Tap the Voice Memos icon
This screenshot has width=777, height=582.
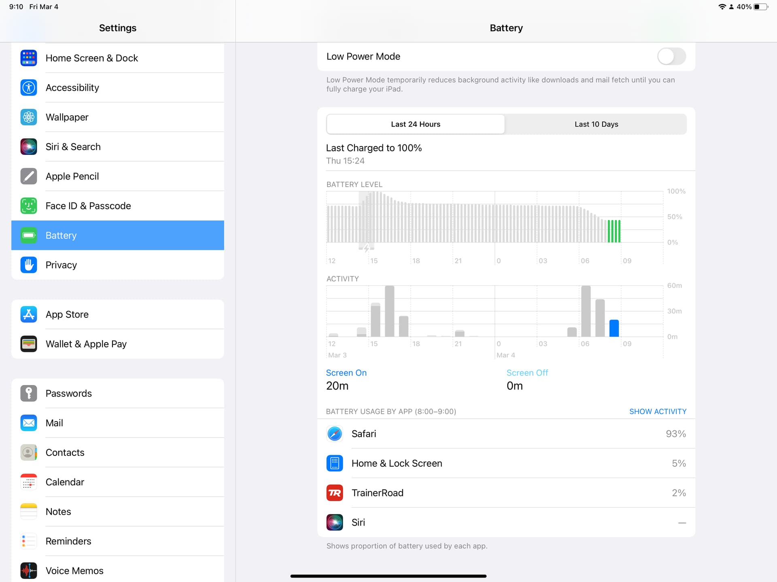29,570
